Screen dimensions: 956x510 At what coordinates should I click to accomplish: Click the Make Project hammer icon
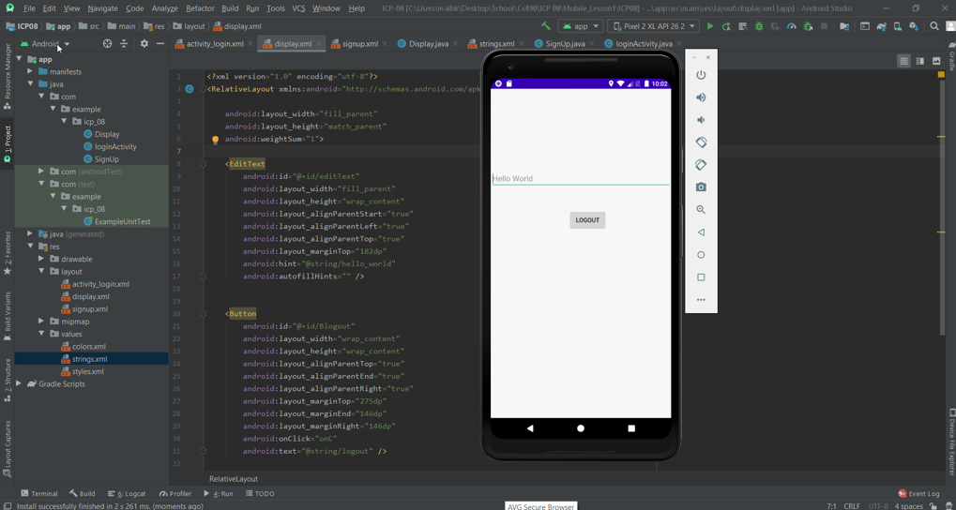click(x=546, y=26)
